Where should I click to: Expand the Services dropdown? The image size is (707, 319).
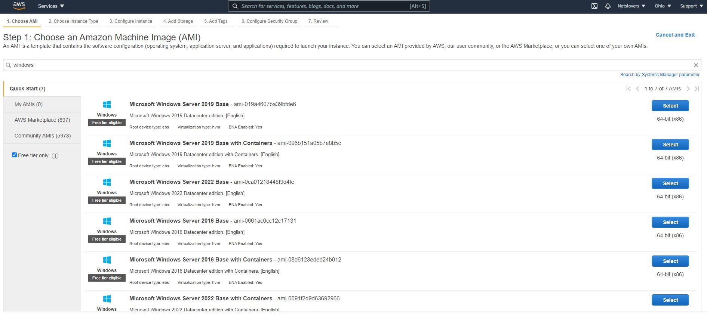click(51, 6)
